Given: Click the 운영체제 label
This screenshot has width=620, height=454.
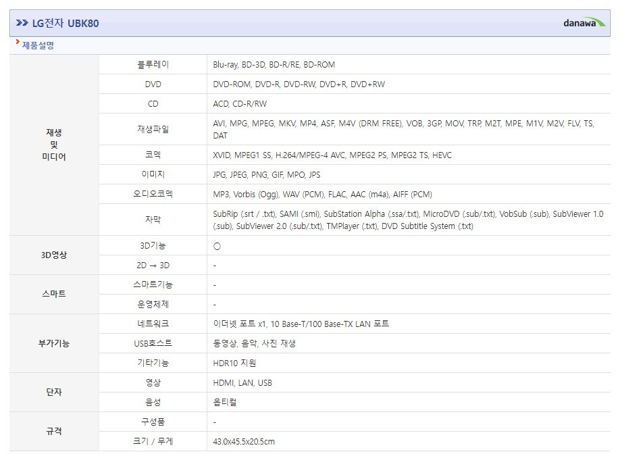Looking at the screenshot, I should click(x=153, y=304).
